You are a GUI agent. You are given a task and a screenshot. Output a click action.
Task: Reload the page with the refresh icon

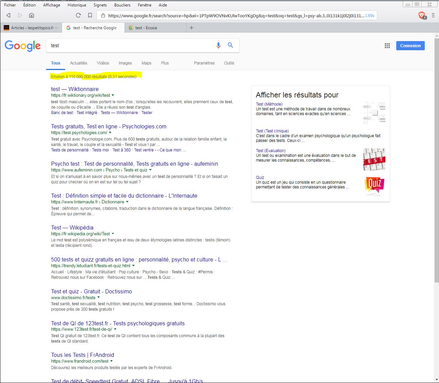pos(78,15)
